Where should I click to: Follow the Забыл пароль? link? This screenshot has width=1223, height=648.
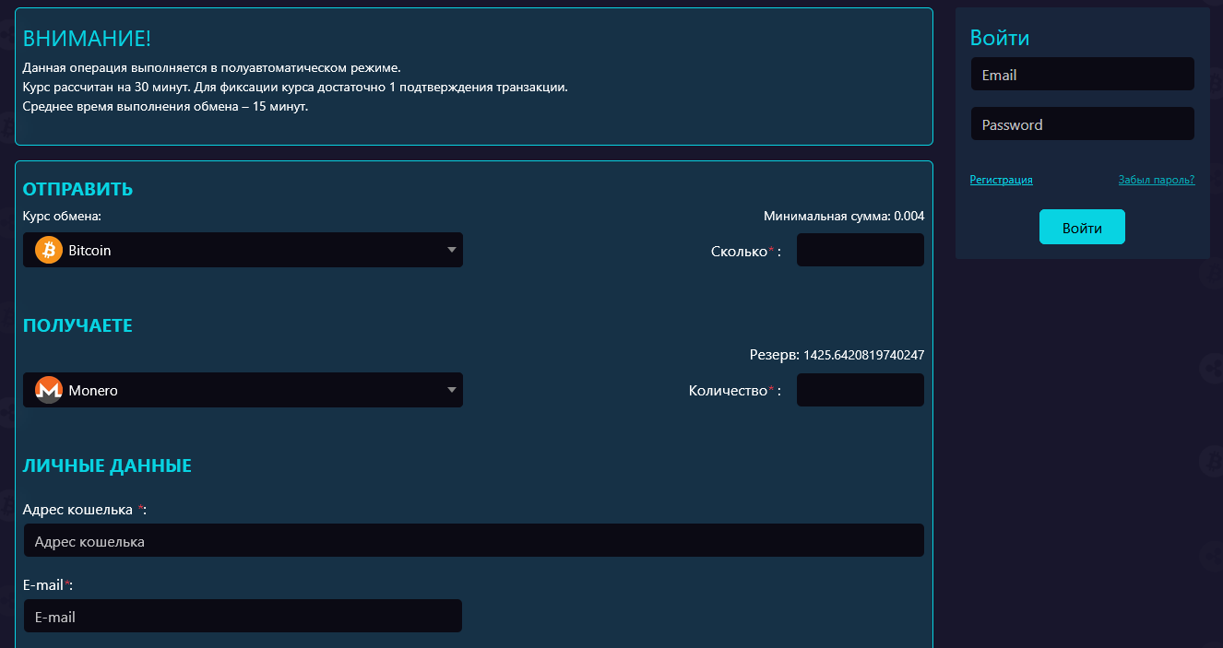point(1156,181)
